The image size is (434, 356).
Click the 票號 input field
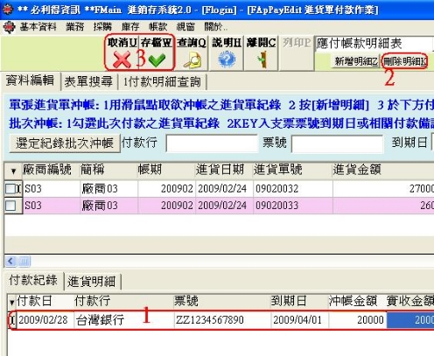(337, 143)
